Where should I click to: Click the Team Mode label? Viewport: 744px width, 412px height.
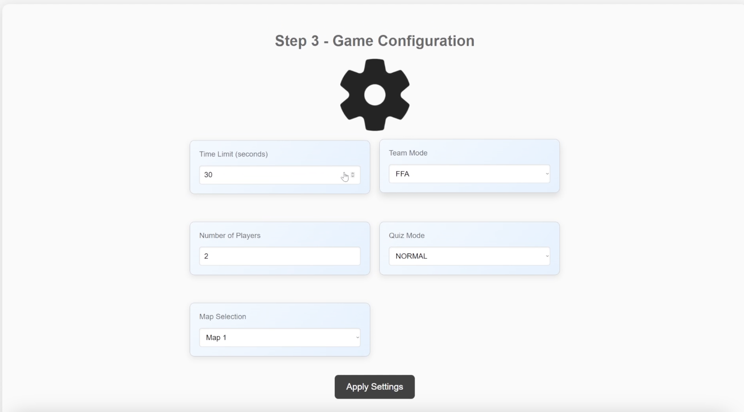point(408,153)
